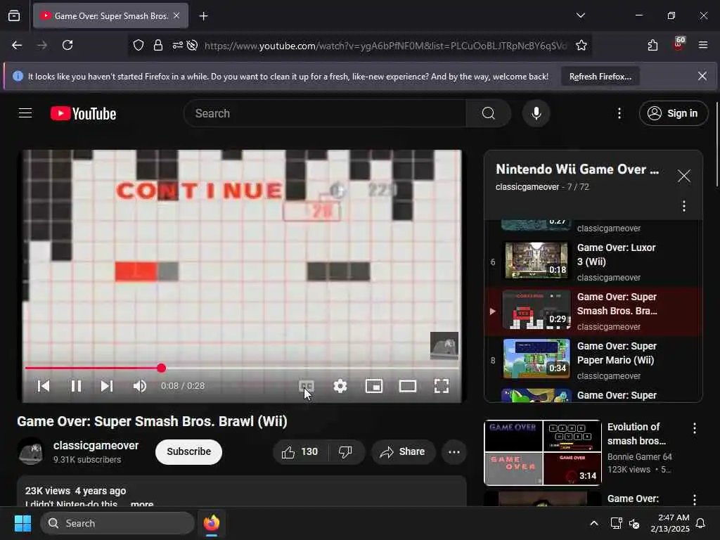Screen dimensions: 720x540
Task: Open options for the video titled 'Game Over:'
Action: [x=694, y=500]
